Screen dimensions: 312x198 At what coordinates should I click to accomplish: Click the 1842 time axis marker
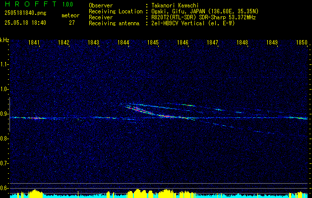click(63, 42)
